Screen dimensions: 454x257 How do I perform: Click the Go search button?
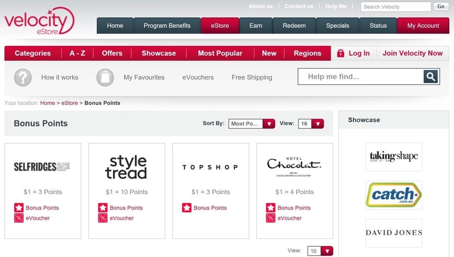click(441, 6)
